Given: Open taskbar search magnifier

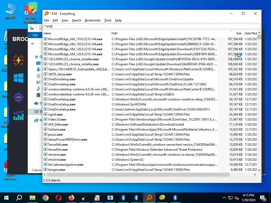Looking at the screenshot, I should pos(19,198).
